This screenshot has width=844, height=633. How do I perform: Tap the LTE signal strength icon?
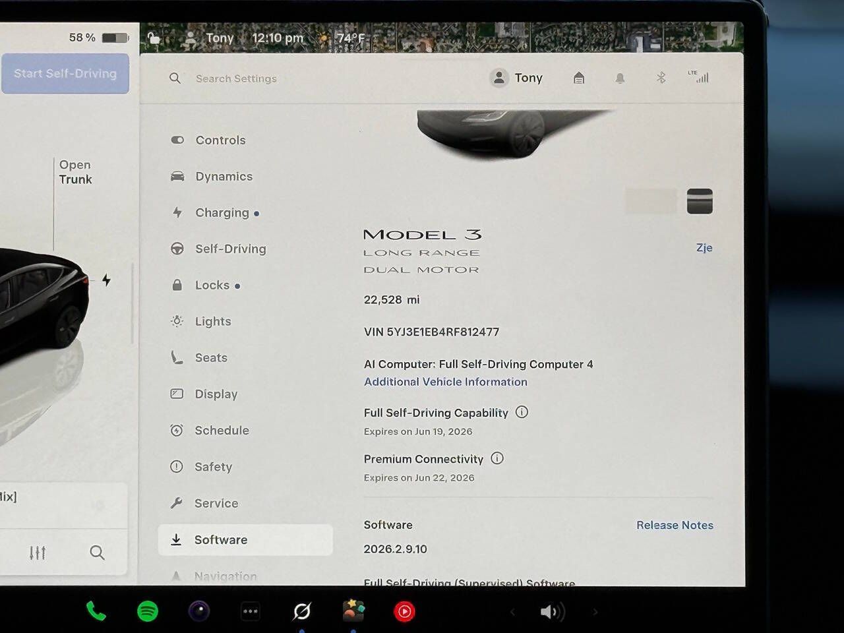point(698,76)
